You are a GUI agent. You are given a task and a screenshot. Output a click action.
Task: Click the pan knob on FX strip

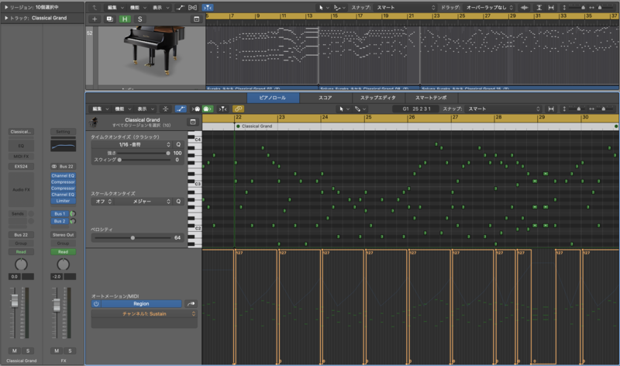[x=64, y=264]
